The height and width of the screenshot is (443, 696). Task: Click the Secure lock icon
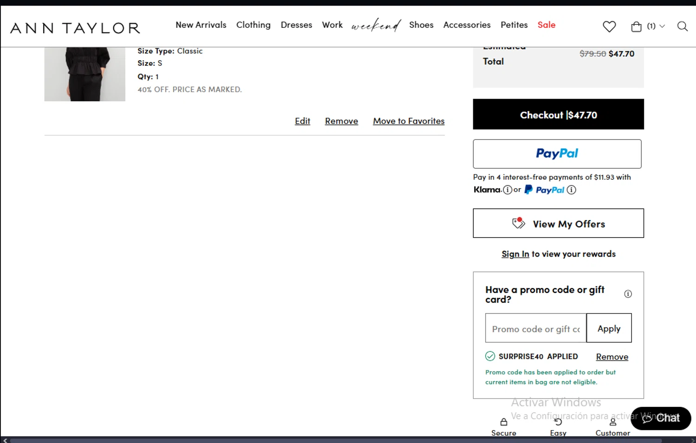click(x=503, y=422)
